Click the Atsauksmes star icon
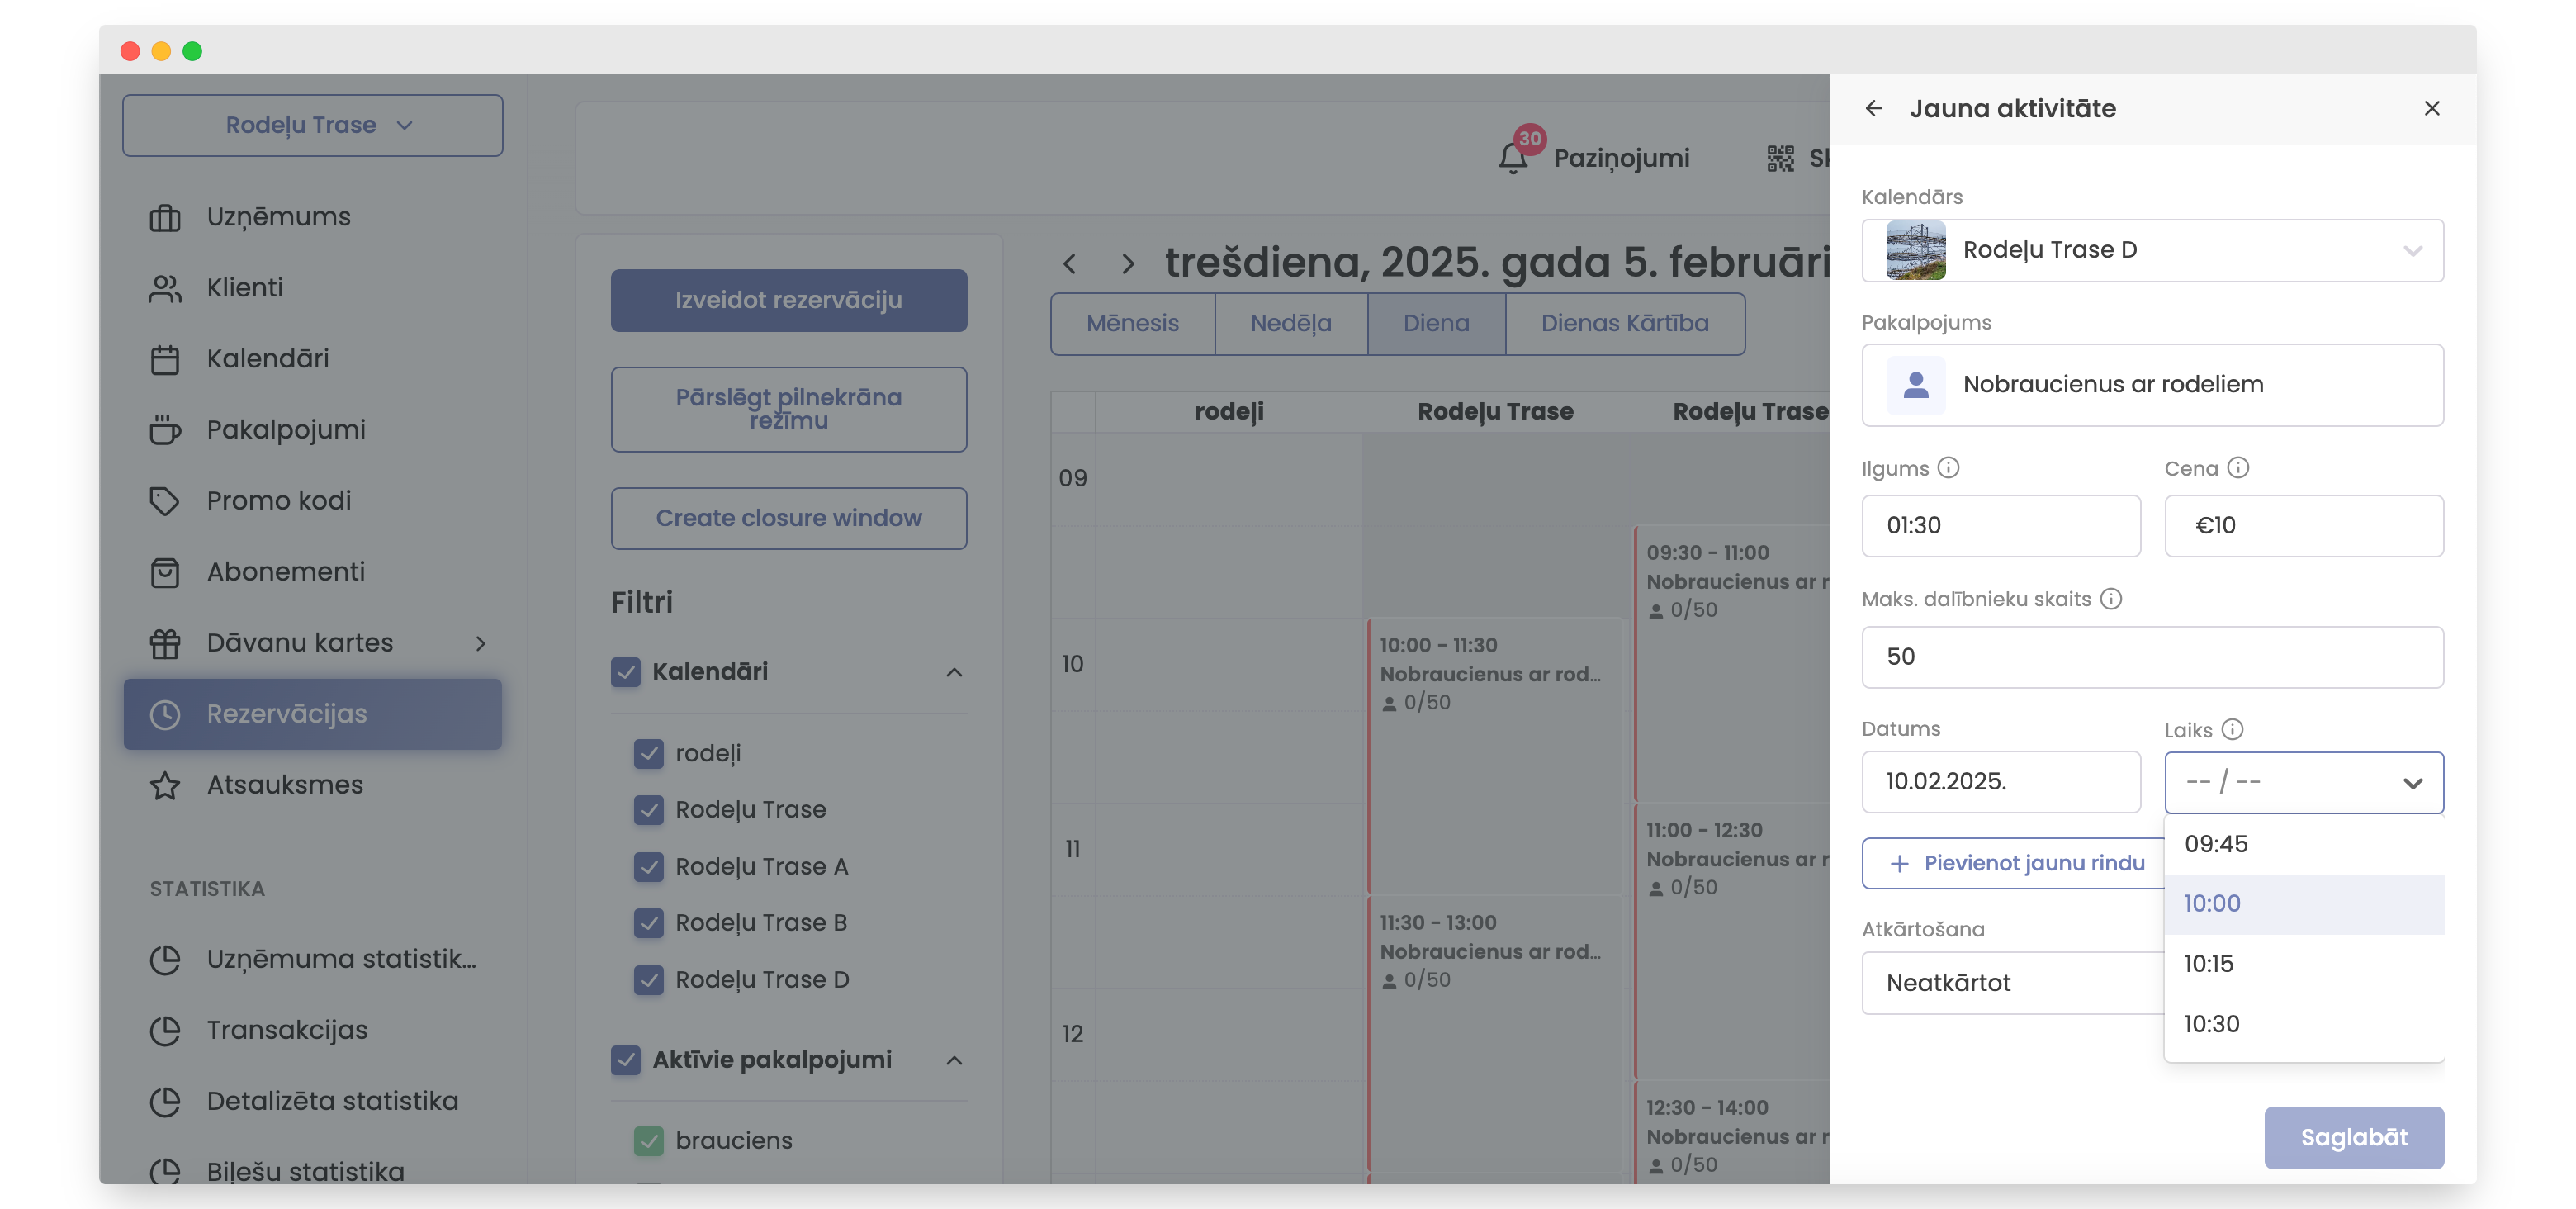 coord(165,785)
